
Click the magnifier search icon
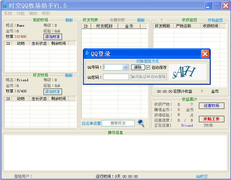pyautogui.click(x=141, y=123)
